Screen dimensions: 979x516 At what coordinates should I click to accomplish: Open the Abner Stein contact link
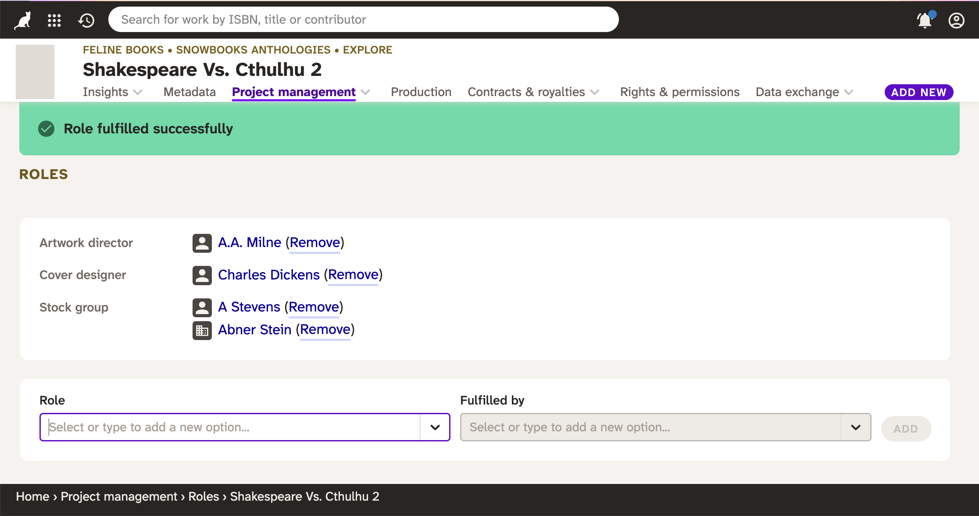coord(255,330)
